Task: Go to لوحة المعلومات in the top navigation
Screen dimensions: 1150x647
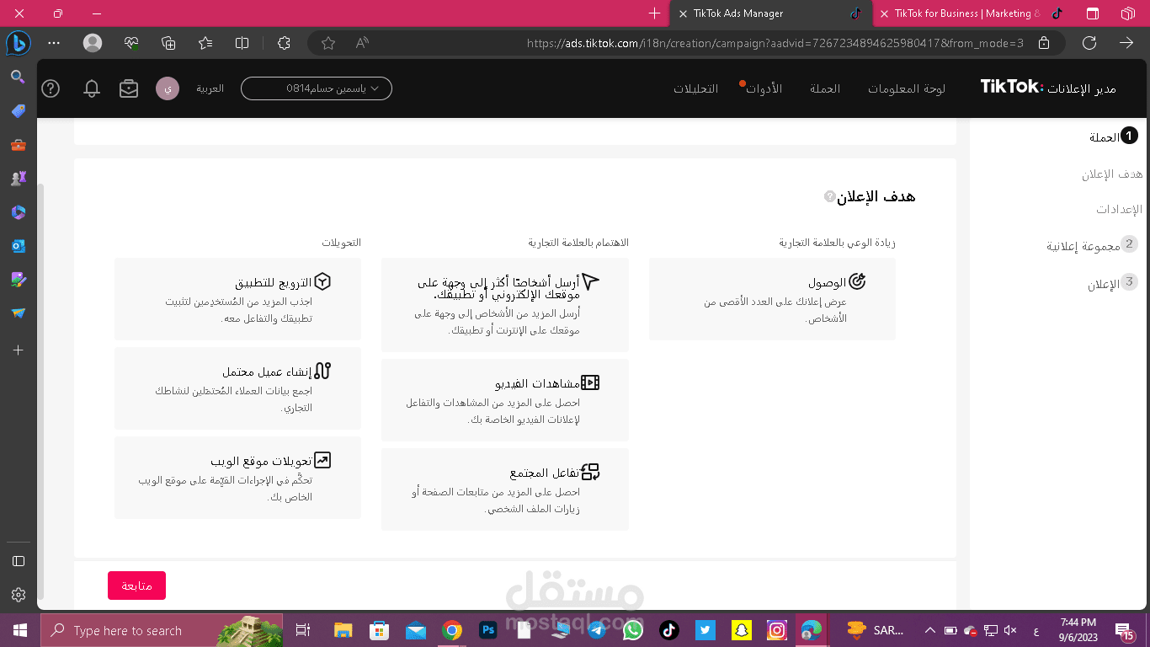Action: [906, 88]
